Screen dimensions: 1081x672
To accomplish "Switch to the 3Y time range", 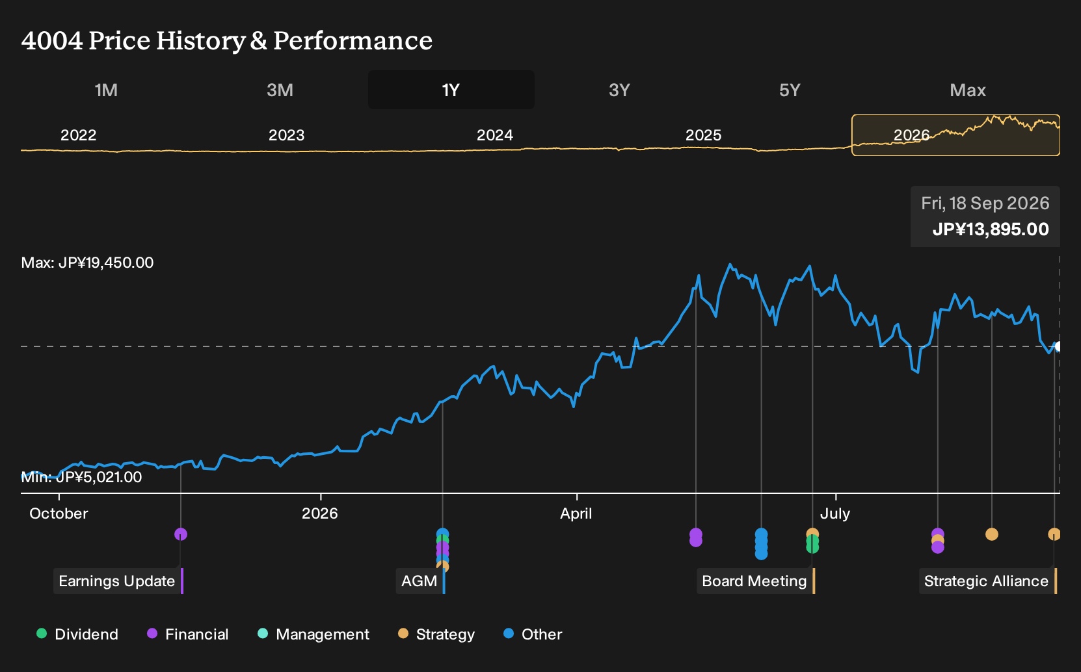I will coord(619,90).
